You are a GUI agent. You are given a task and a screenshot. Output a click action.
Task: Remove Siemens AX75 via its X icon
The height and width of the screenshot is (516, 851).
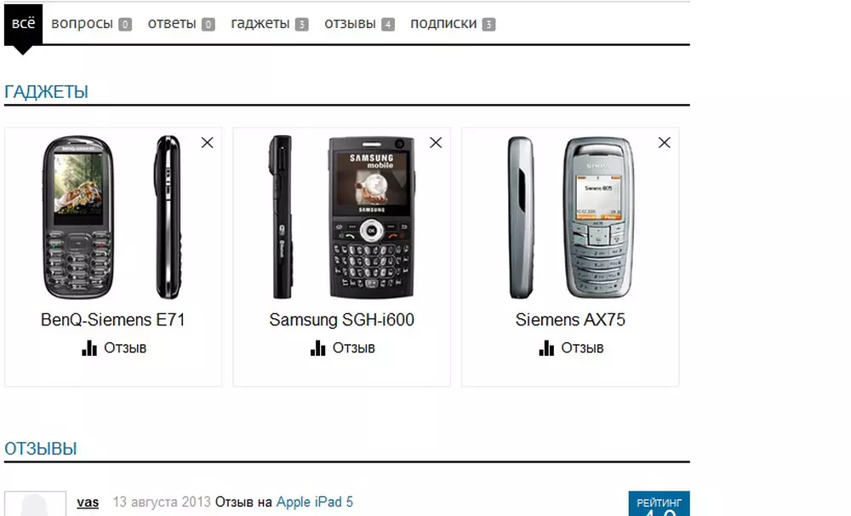click(x=664, y=142)
